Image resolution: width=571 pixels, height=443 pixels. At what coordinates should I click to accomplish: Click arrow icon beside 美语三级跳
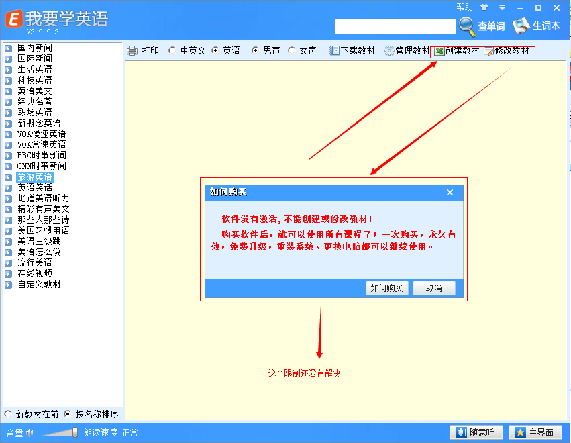[8, 242]
